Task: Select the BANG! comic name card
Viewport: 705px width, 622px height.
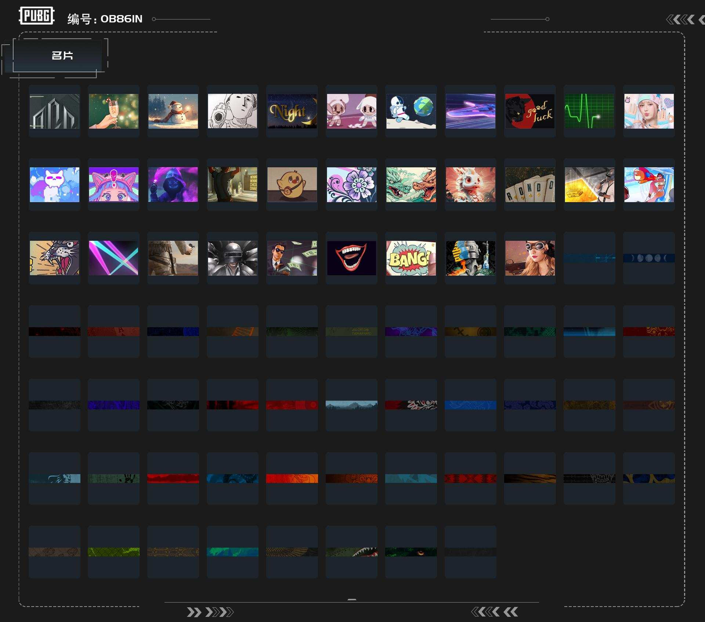Action: point(411,258)
